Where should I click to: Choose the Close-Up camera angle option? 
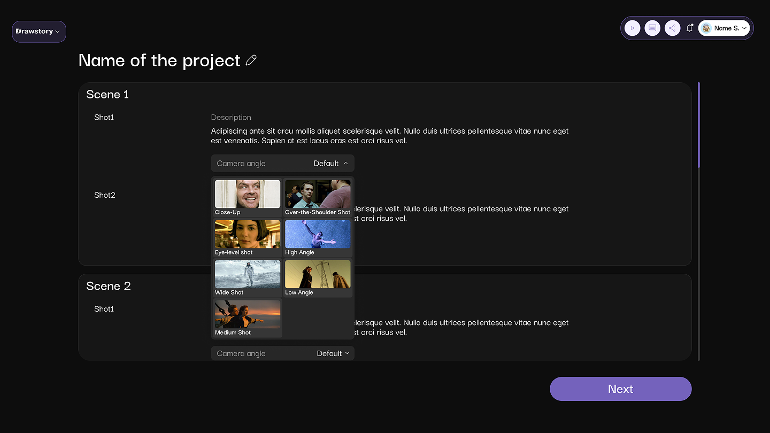point(248,198)
